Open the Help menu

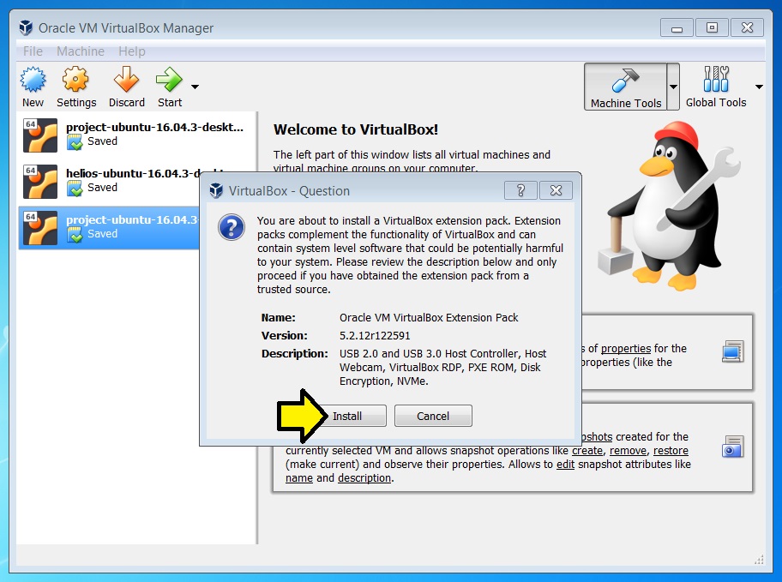point(132,51)
